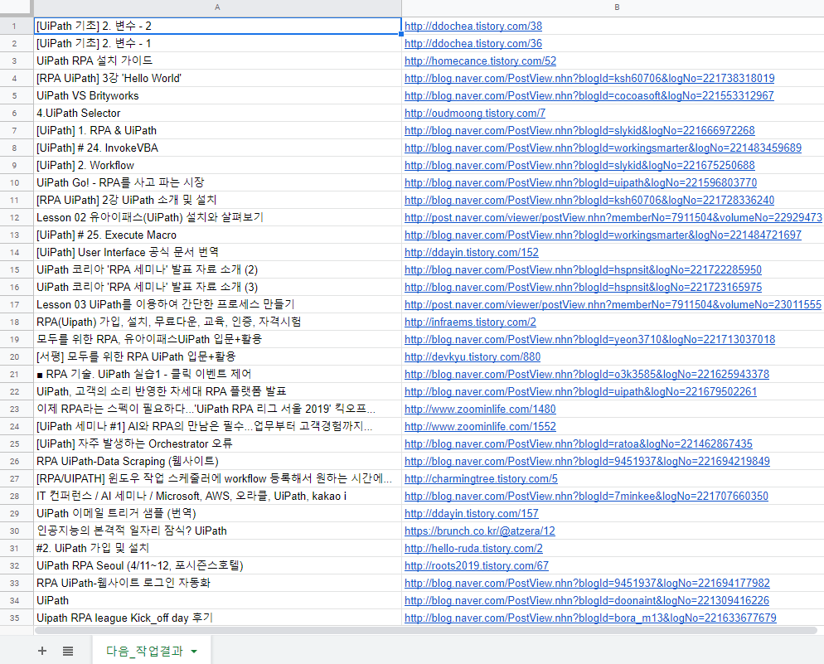Select cell '[UiPath] # 25. Execute Macro'
The image size is (824, 664).
coord(217,235)
